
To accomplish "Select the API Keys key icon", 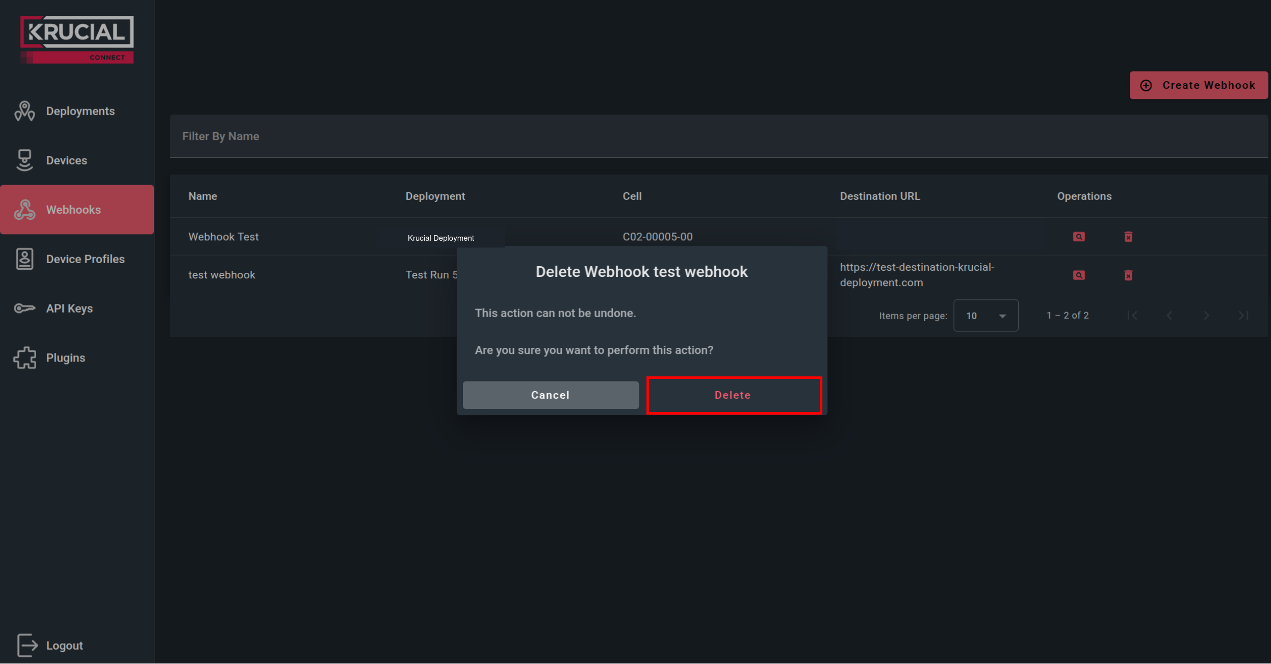I will point(24,308).
